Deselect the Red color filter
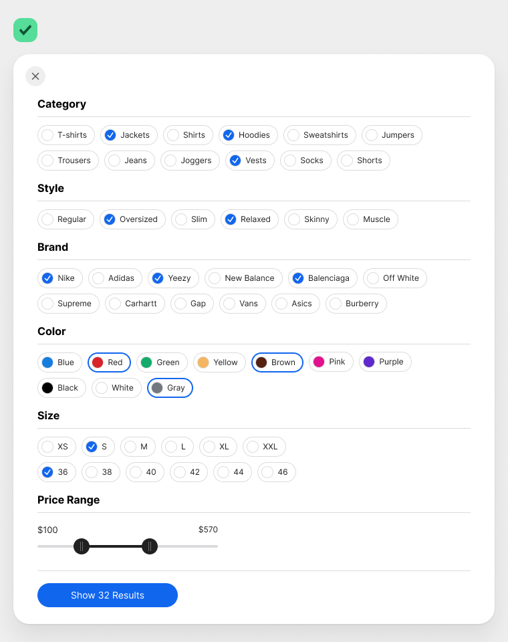 109,362
